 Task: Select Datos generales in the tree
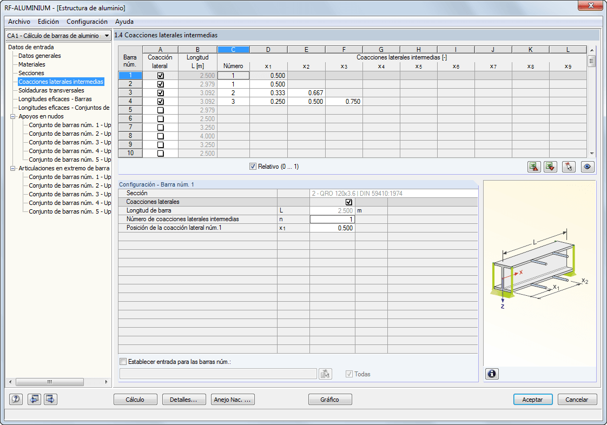tap(39, 56)
